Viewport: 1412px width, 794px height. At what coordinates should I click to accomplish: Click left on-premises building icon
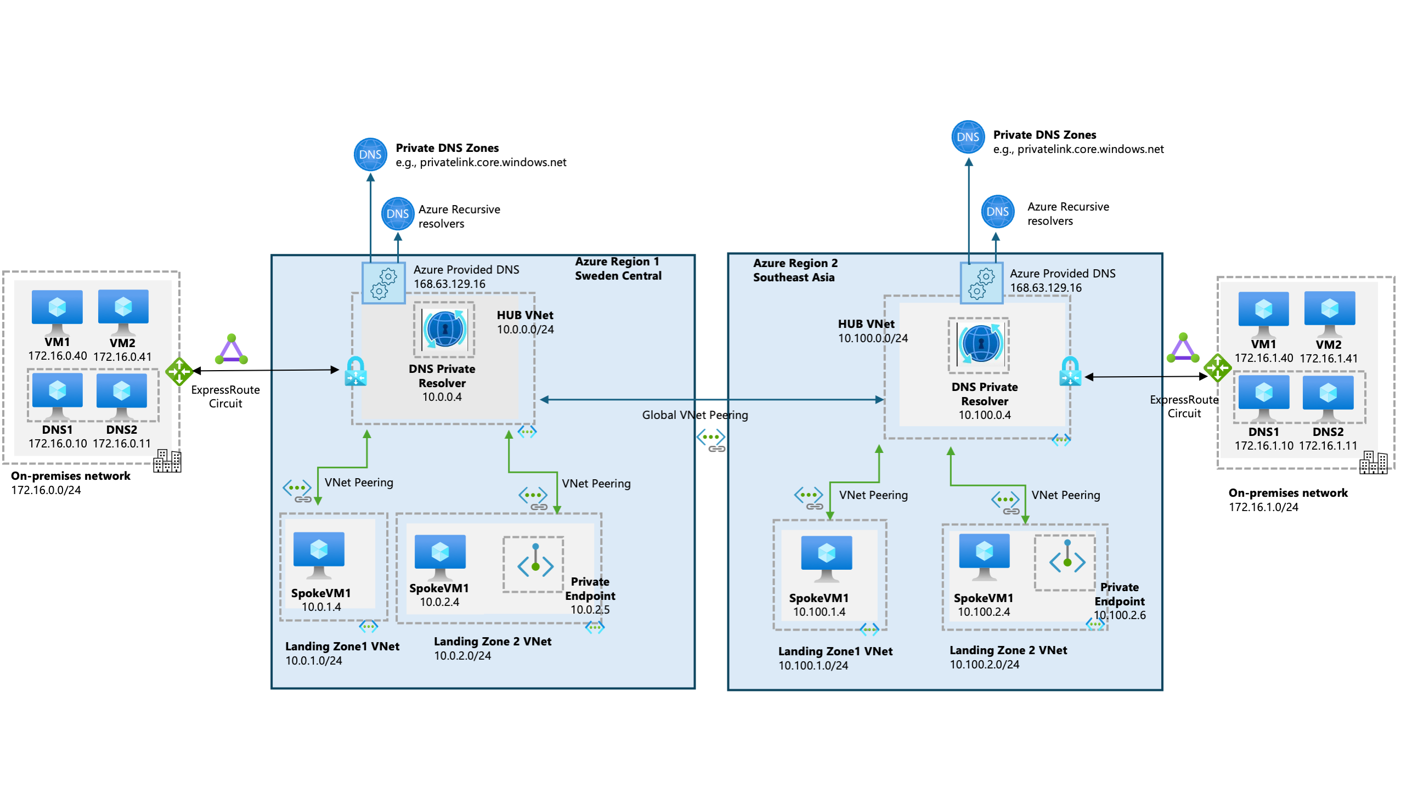[x=167, y=460]
